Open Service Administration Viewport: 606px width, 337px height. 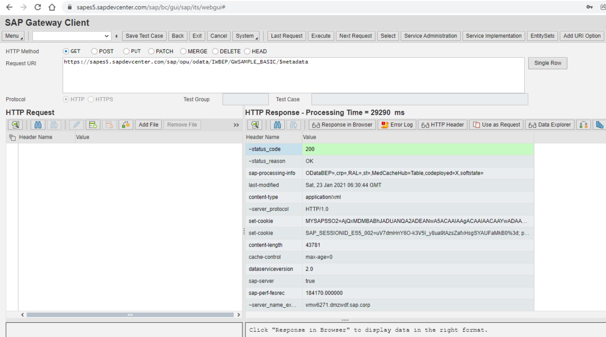coord(431,36)
